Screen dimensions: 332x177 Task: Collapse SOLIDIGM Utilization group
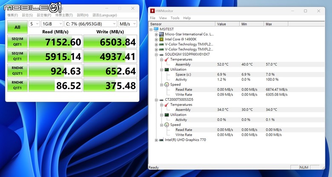pyautogui.click(x=162, y=70)
